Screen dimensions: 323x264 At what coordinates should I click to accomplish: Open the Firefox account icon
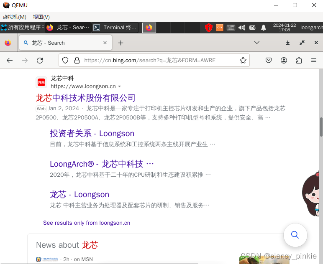click(284, 60)
